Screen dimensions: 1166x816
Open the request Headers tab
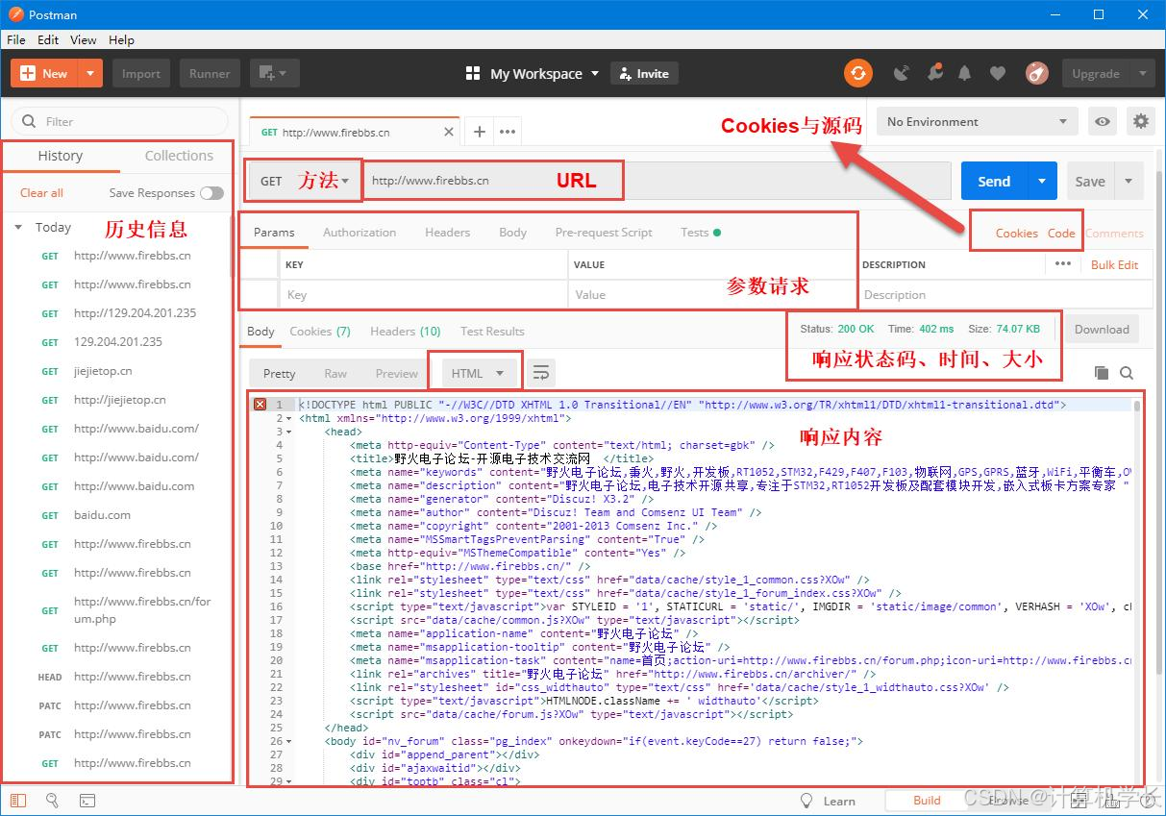(x=448, y=233)
